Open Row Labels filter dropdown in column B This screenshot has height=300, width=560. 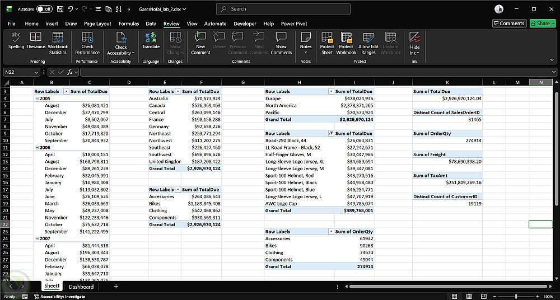tap(66, 91)
